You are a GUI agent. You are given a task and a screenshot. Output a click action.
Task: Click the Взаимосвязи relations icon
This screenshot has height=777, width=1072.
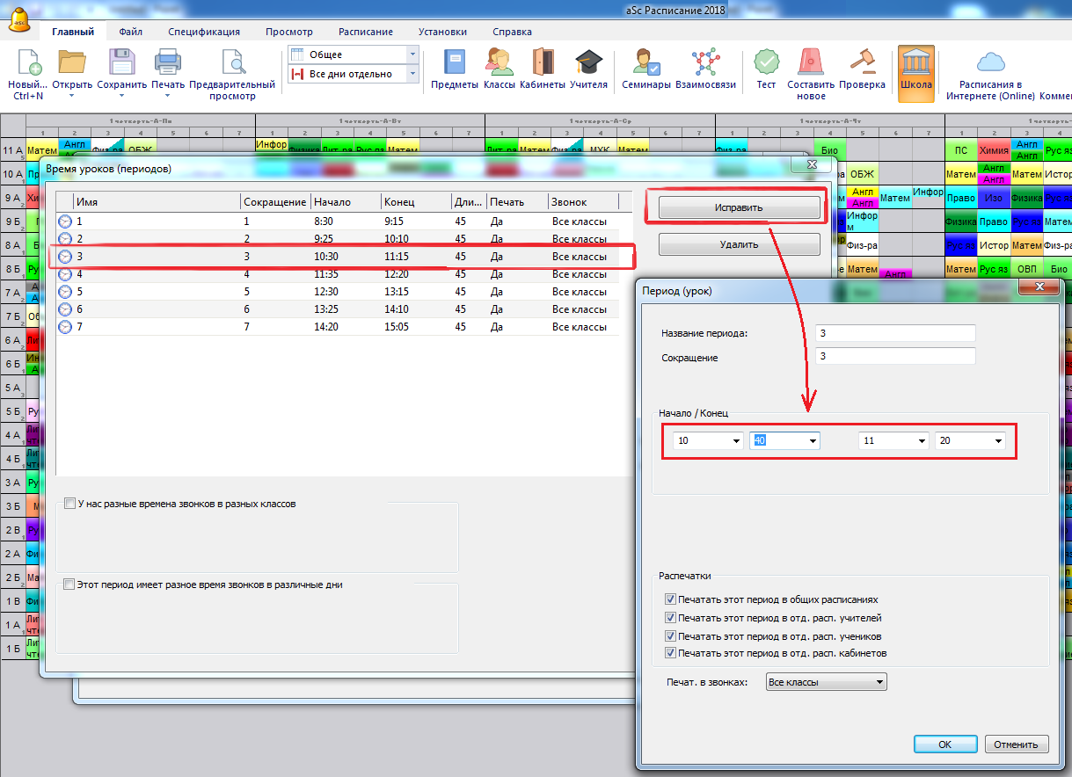pyautogui.click(x=704, y=63)
